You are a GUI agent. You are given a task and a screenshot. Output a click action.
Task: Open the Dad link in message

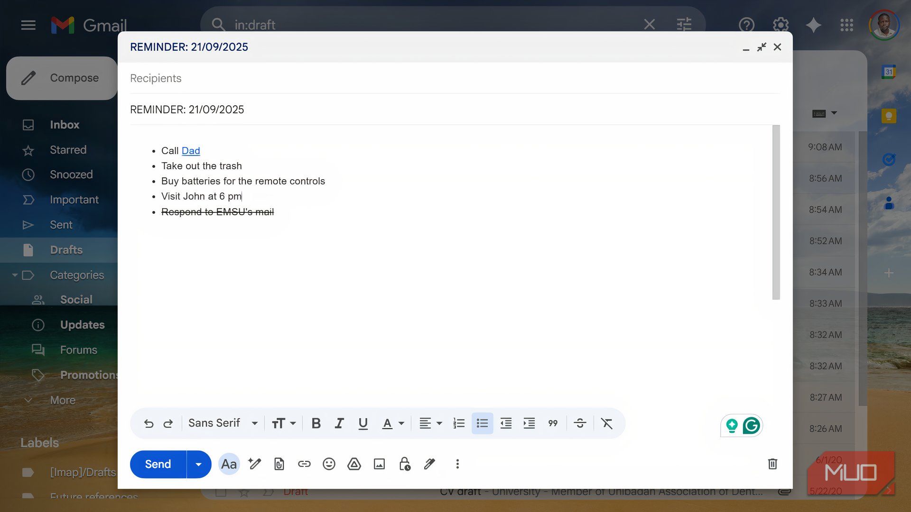click(x=191, y=151)
